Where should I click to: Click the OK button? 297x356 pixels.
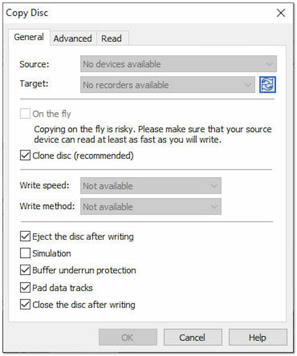point(127,338)
